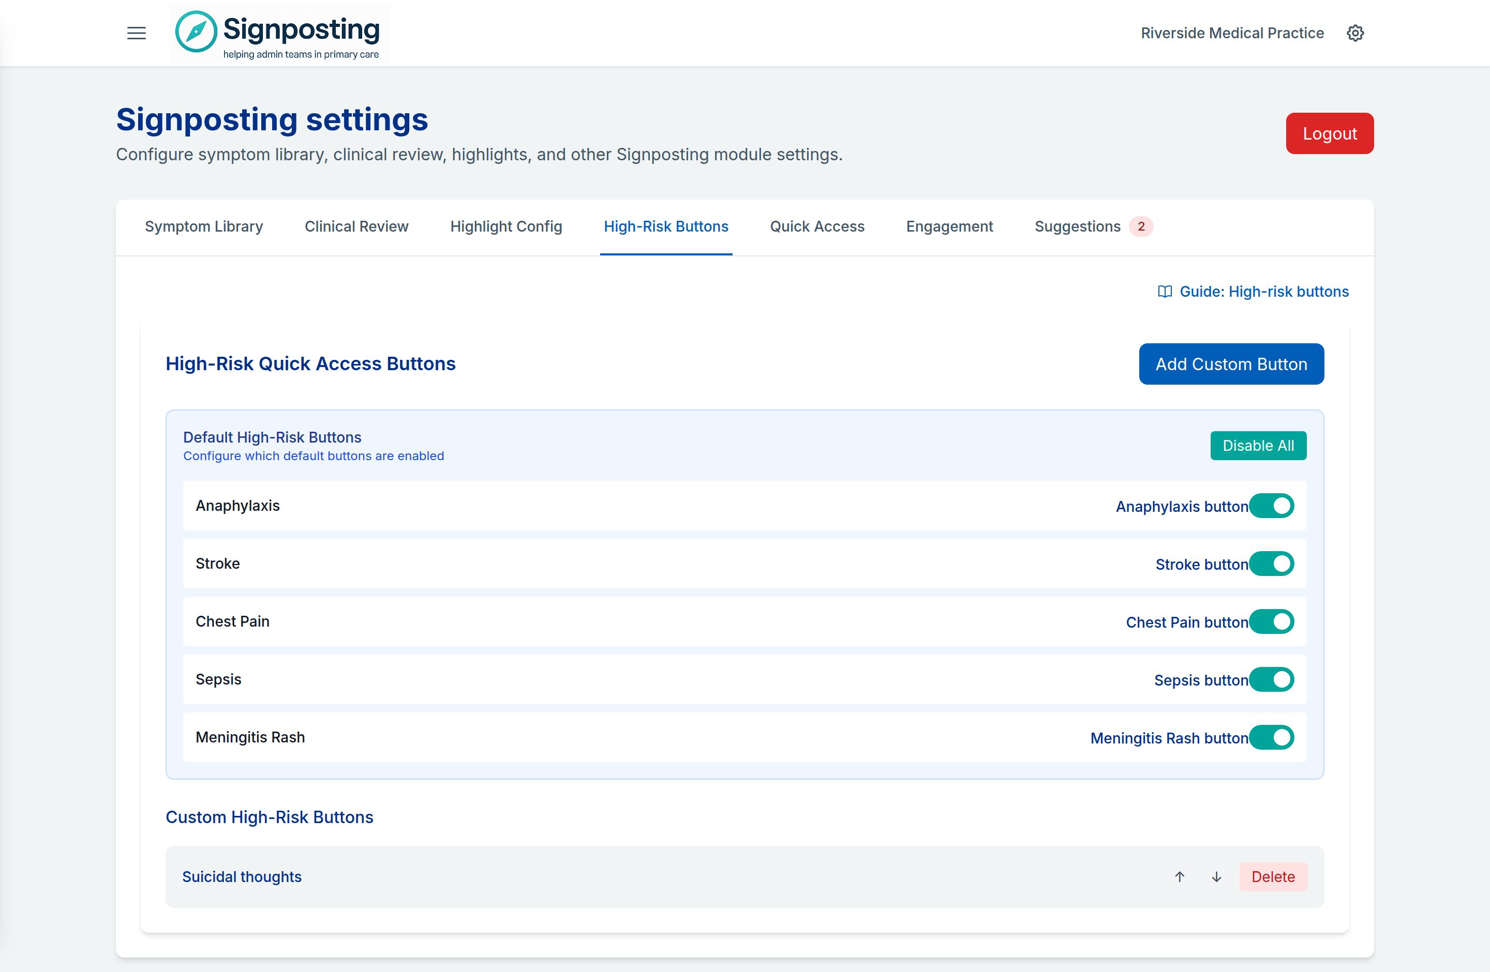
Task: Toggle the Anaphylaxis button switch
Action: coord(1272,506)
